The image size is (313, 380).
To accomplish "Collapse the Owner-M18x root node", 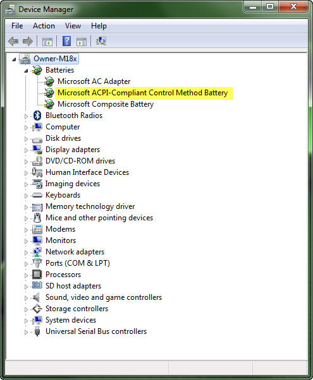I will tap(14, 59).
